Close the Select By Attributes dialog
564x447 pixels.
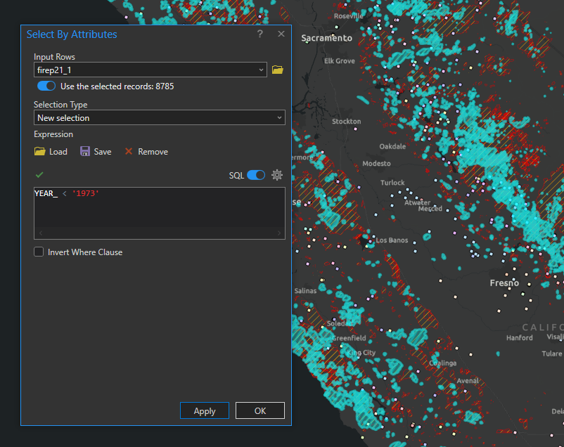pyautogui.click(x=281, y=34)
